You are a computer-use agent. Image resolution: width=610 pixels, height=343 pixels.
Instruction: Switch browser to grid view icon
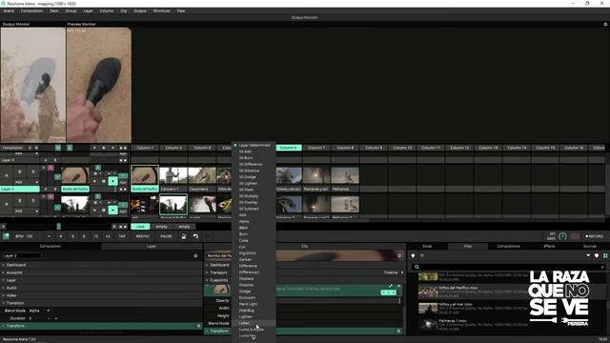click(x=605, y=255)
